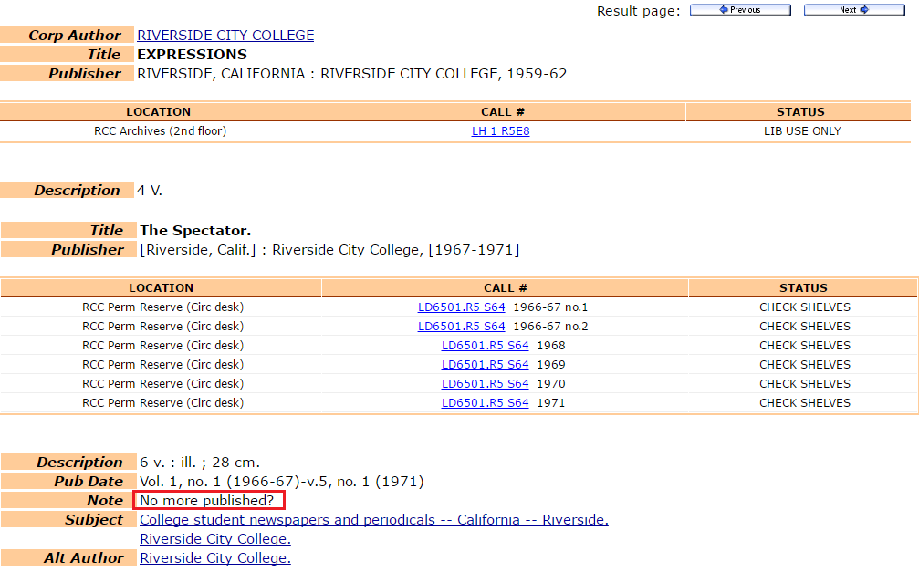Image resolution: width=919 pixels, height=572 pixels.
Task: Click CHECK SHELVES status for 1966-67 no.1
Action: 805,307
